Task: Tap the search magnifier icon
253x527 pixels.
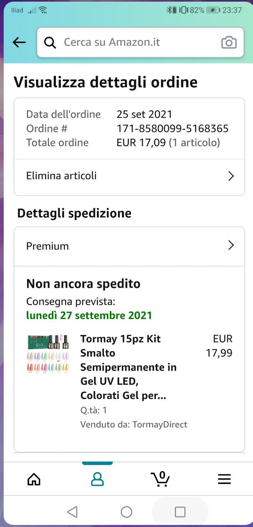Action: tap(50, 42)
